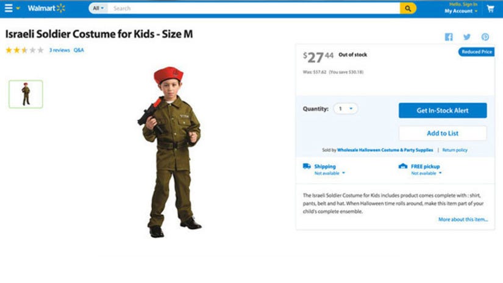This screenshot has height=283, width=503.
Task: Open the Quantity dropdown
Action: click(345, 109)
